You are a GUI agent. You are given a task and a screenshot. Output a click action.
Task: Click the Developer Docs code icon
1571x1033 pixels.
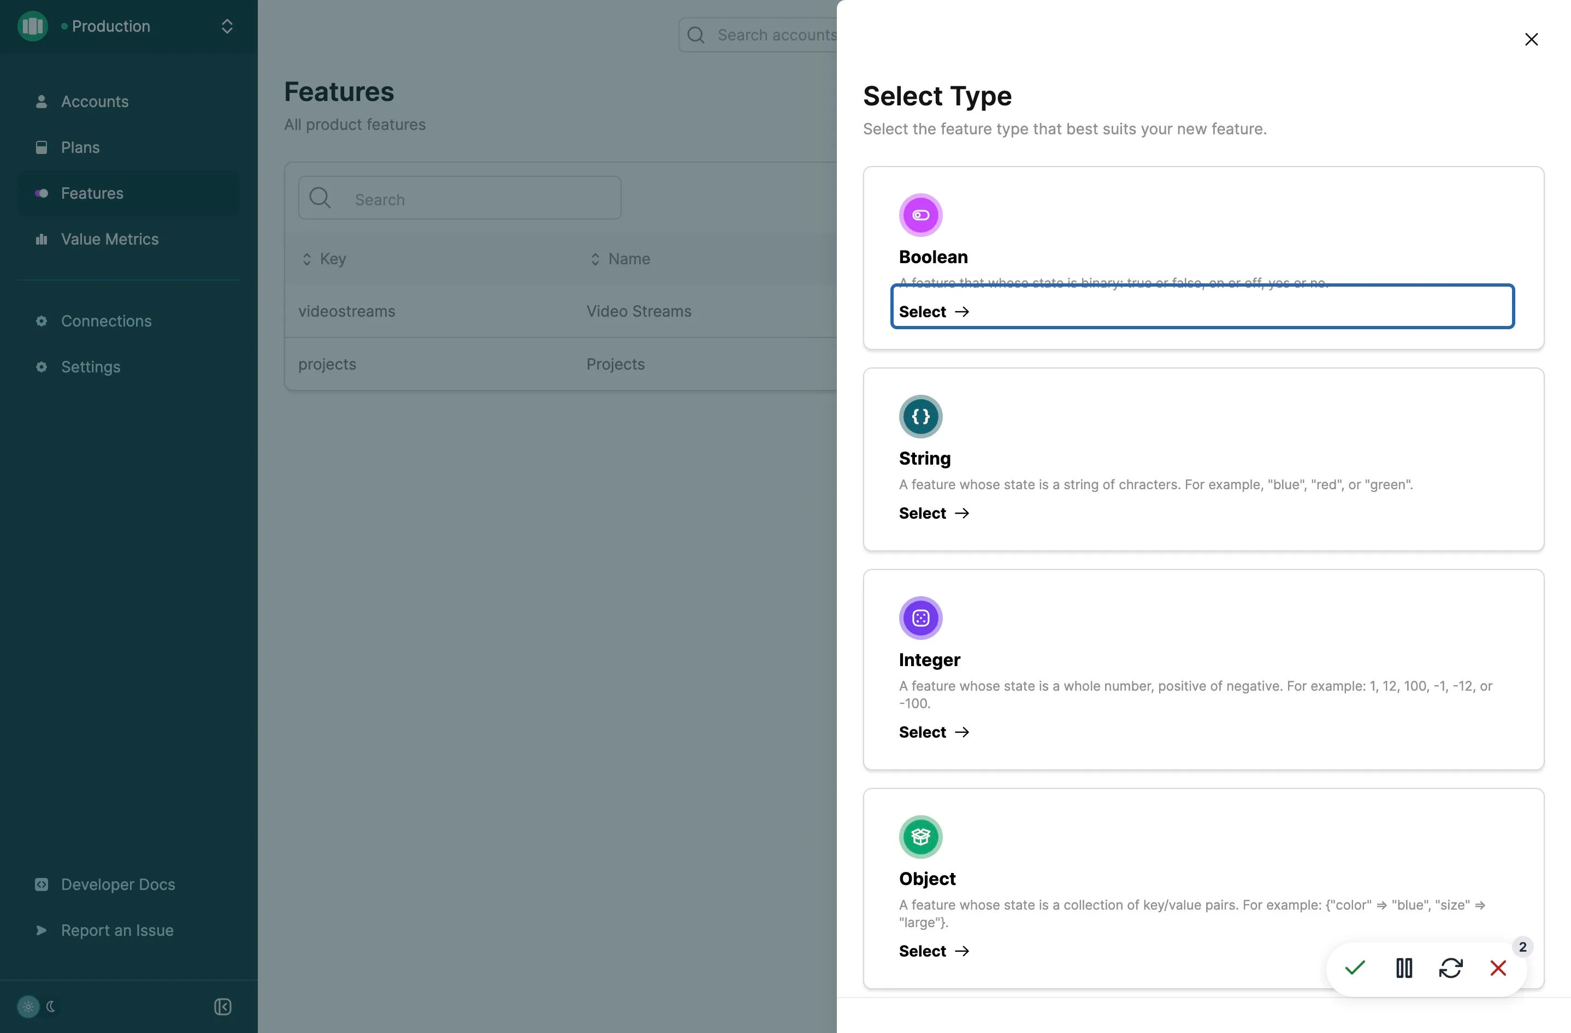(x=41, y=884)
